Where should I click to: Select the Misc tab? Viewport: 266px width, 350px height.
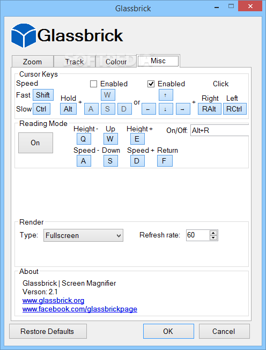click(x=158, y=61)
